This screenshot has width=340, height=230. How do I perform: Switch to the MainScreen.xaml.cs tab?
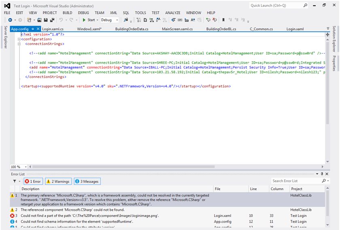pos(178,29)
